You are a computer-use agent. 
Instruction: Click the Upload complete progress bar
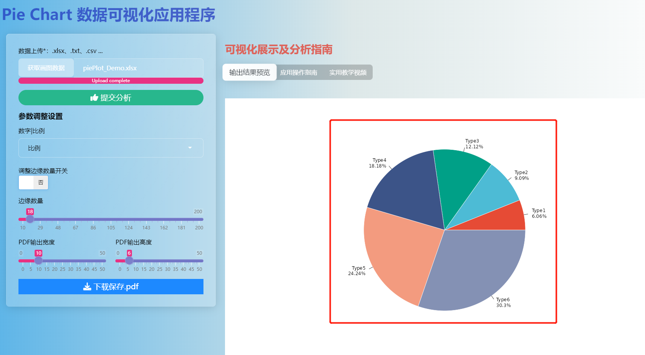coord(111,81)
